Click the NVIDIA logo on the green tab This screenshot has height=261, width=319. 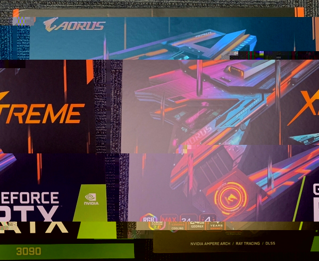click(x=91, y=199)
